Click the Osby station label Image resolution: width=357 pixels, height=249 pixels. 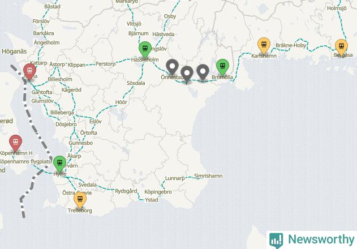(170, 16)
